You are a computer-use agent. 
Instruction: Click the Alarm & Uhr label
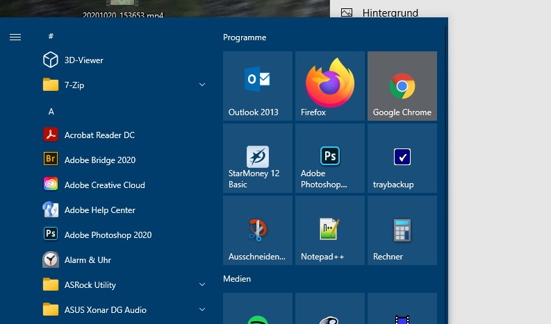88,260
